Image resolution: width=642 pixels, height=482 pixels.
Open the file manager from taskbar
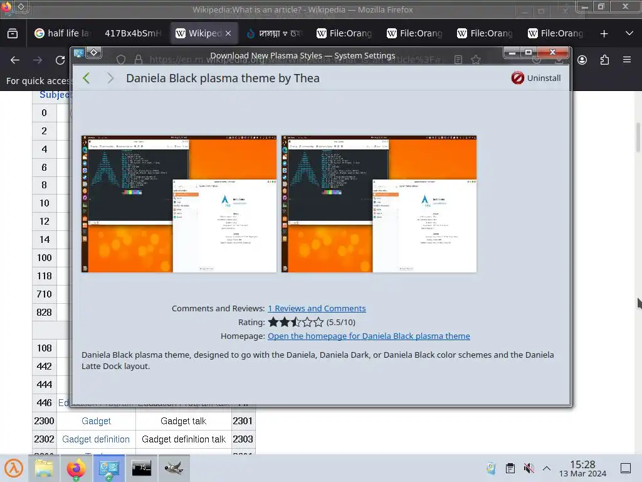[44, 468]
